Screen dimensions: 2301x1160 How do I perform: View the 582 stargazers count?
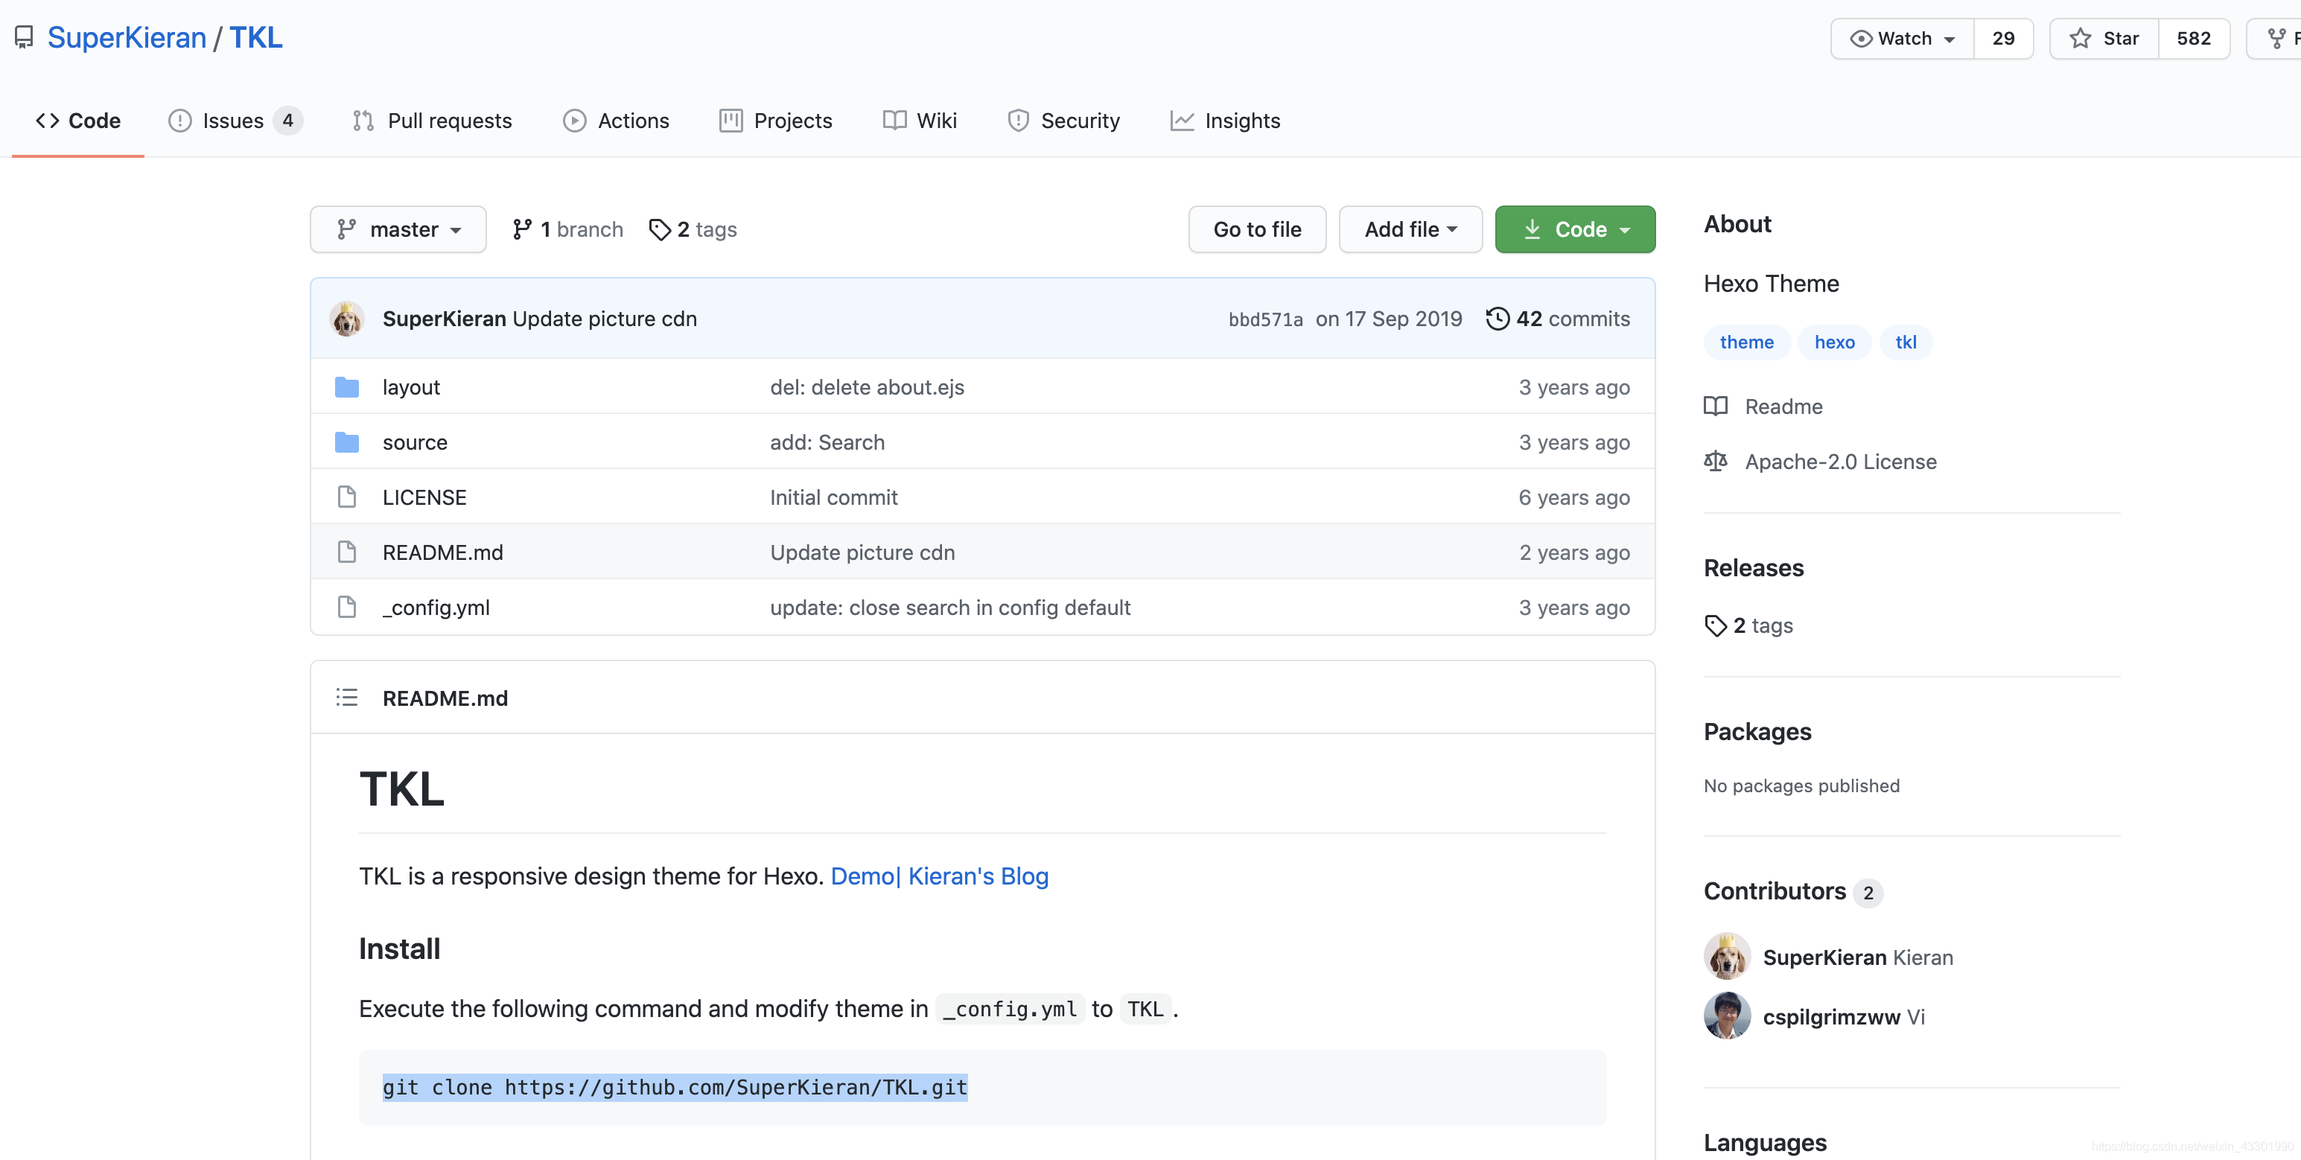2194,39
